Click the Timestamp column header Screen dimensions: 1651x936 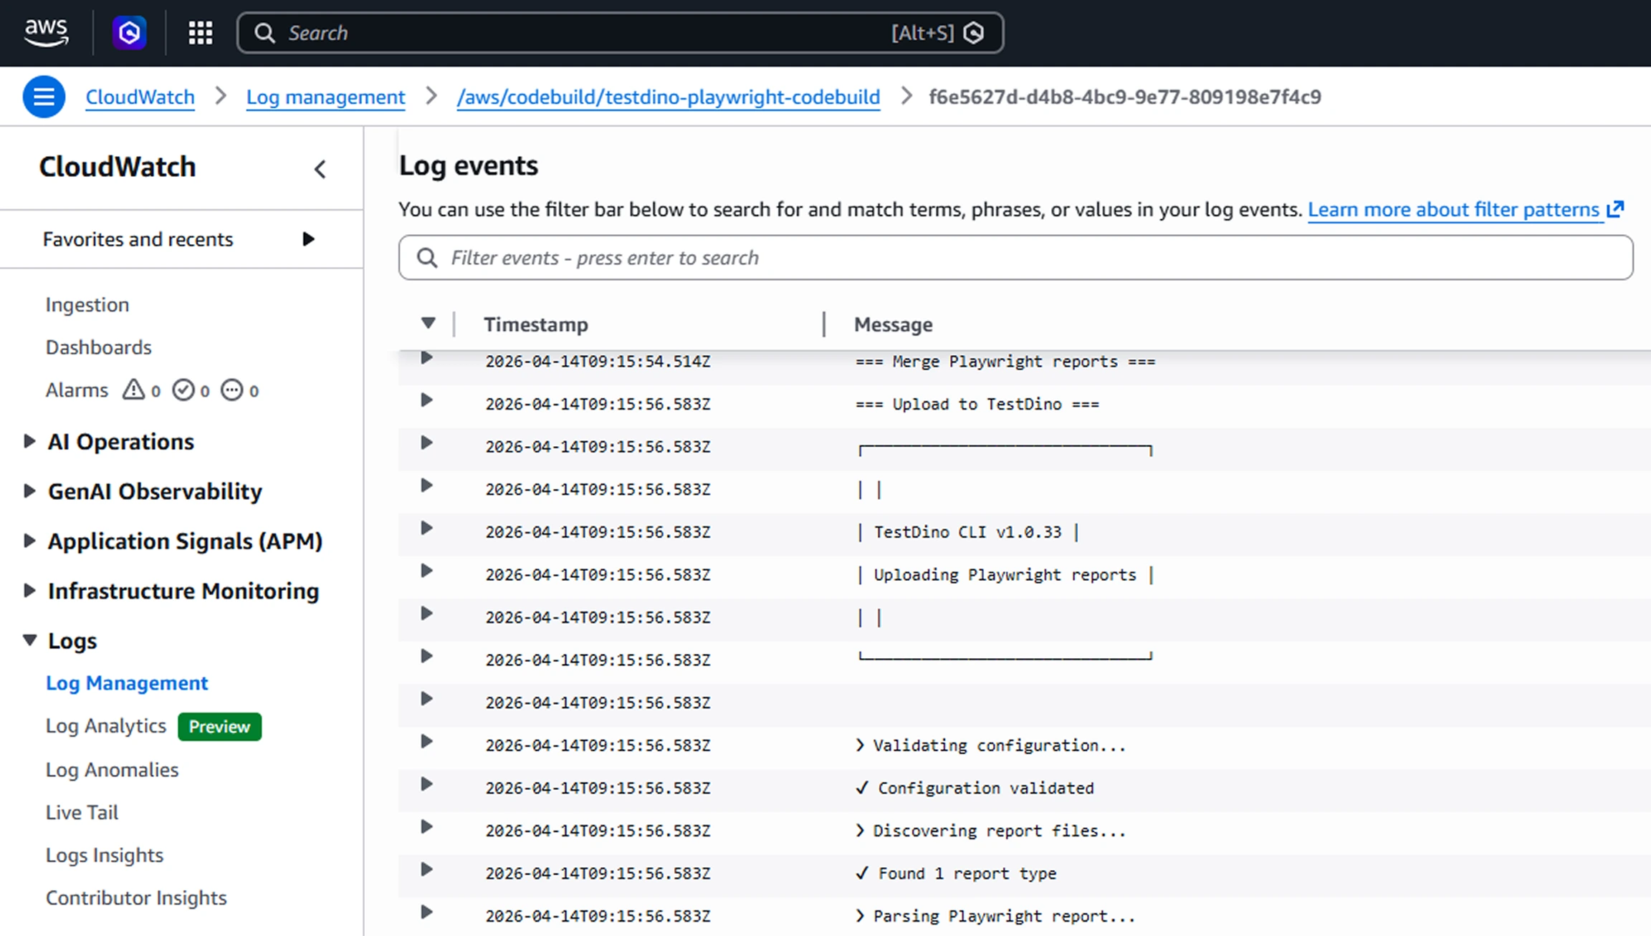tap(536, 324)
